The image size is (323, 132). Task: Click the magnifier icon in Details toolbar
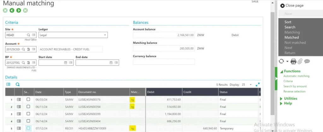tap(18, 84)
